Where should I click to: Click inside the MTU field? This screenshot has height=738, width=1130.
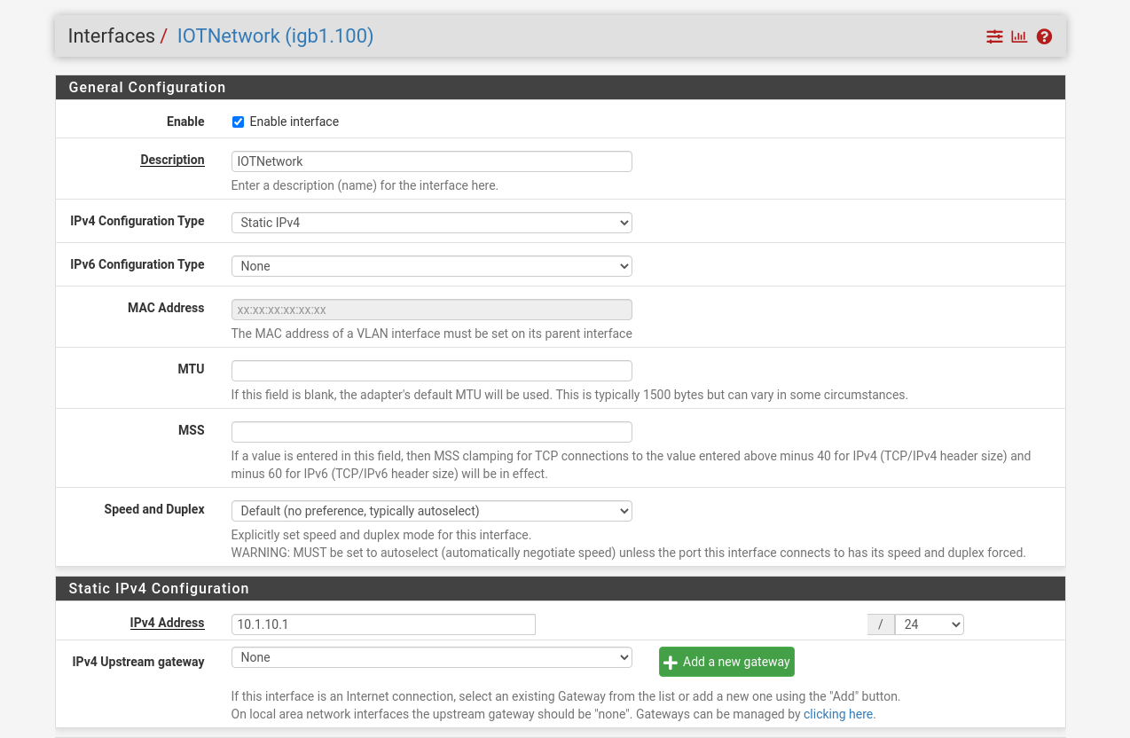(431, 370)
